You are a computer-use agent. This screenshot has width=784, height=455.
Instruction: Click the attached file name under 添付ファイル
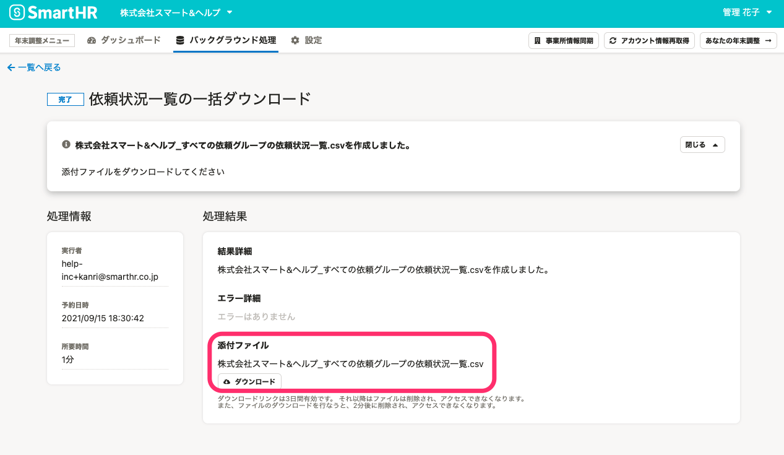coord(350,364)
